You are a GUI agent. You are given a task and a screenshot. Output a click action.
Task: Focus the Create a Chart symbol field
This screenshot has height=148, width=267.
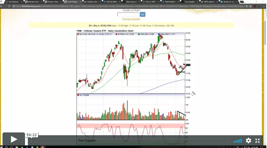click(x=128, y=14)
